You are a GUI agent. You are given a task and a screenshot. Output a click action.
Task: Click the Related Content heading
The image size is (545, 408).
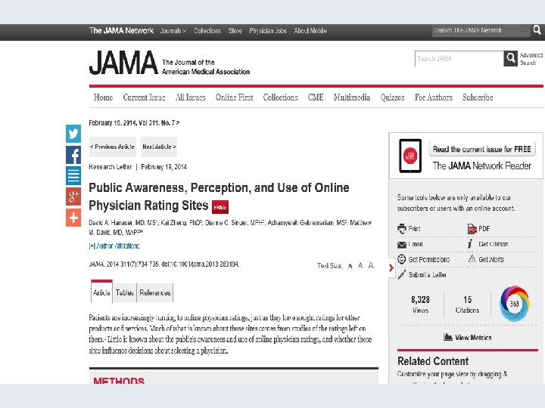(433, 361)
